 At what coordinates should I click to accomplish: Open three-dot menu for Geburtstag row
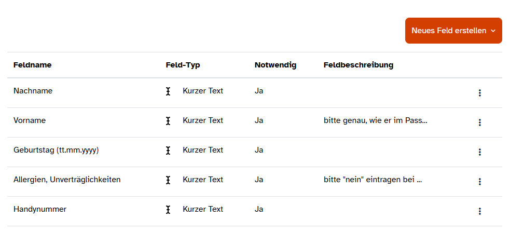point(479,152)
